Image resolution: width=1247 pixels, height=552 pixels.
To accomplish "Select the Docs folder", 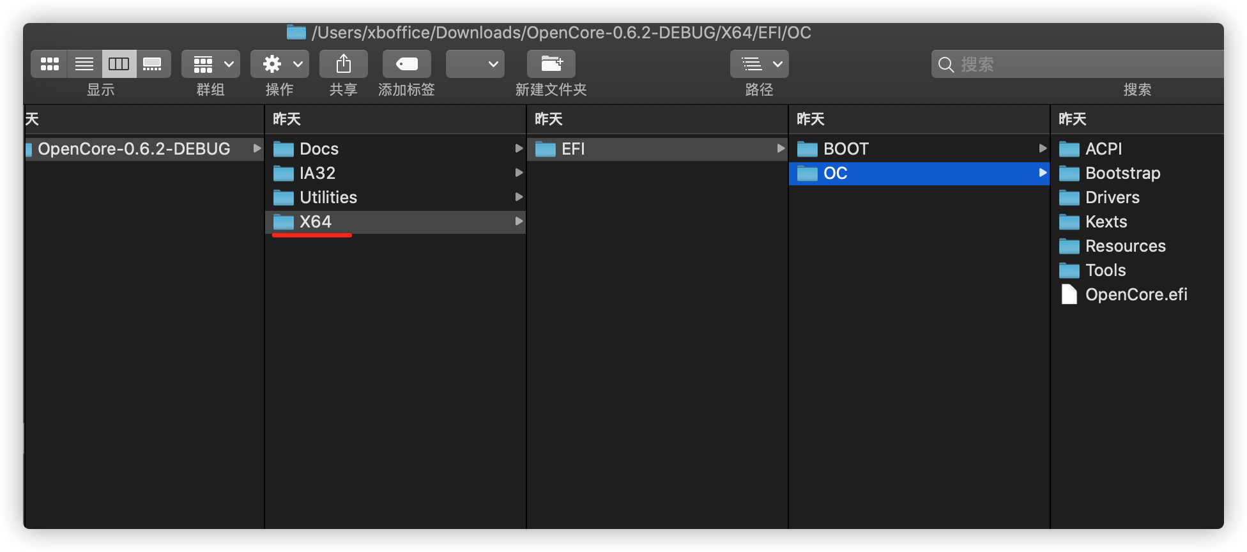I will 395,149.
